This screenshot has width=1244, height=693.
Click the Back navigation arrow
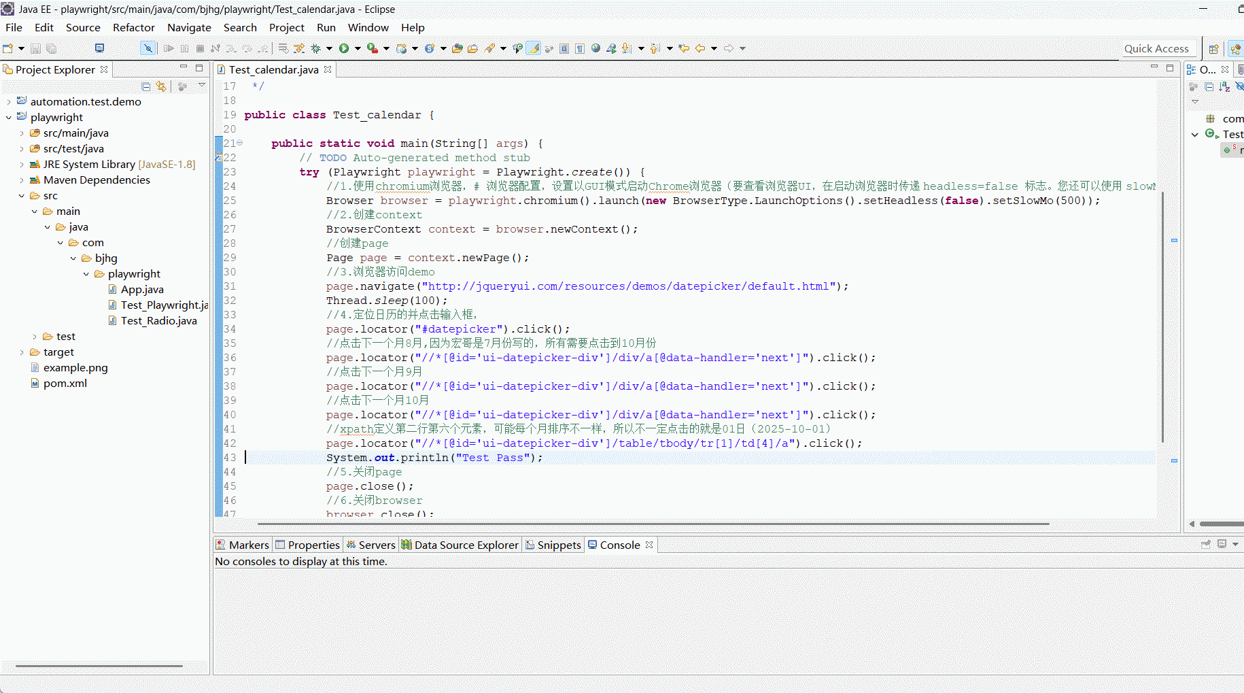click(x=700, y=48)
